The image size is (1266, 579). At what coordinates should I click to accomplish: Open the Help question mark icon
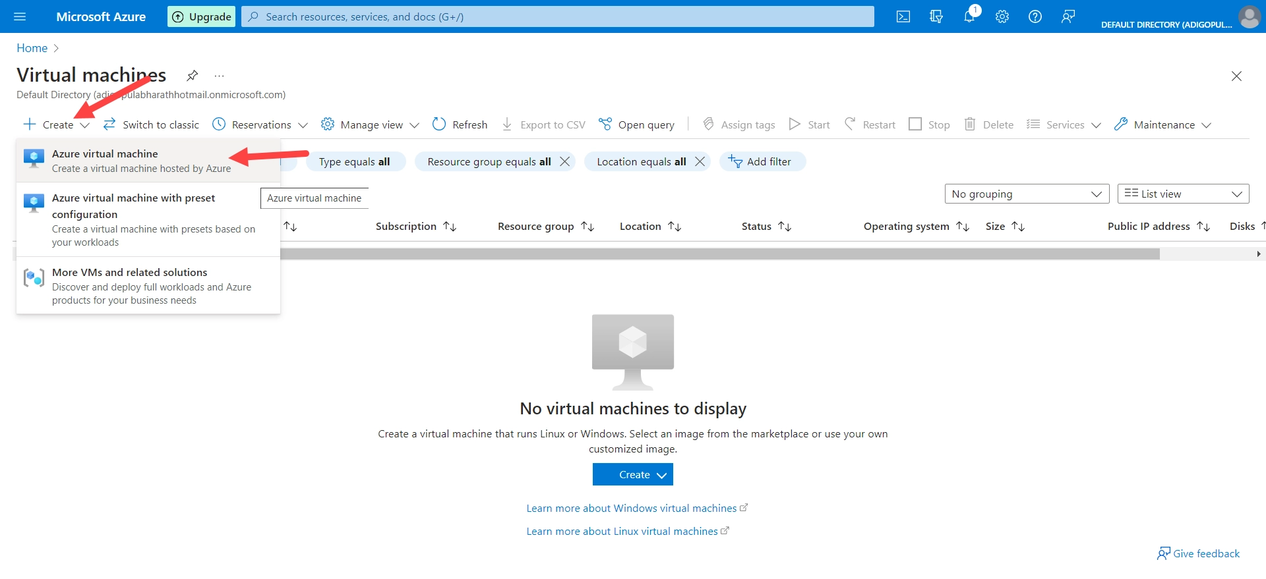click(x=1035, y=16)
